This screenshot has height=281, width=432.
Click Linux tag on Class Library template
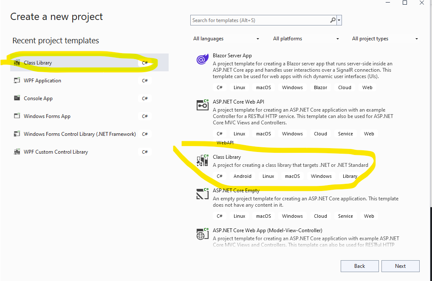(x=268, y=176)
